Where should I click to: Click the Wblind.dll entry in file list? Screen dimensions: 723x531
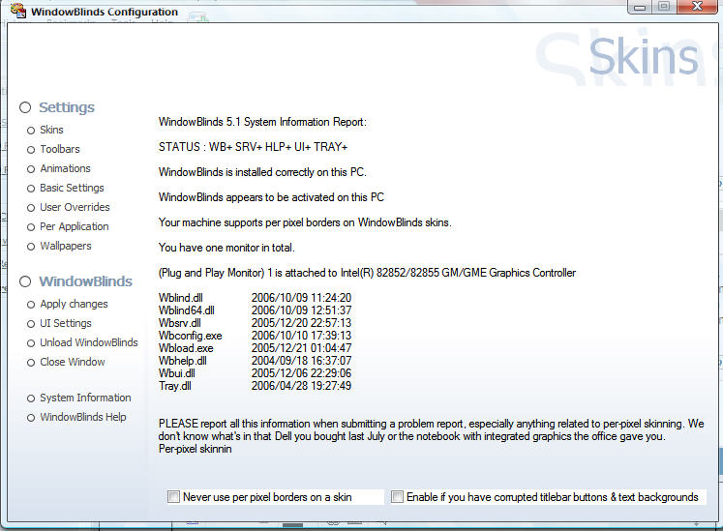[x=181, y=298]
